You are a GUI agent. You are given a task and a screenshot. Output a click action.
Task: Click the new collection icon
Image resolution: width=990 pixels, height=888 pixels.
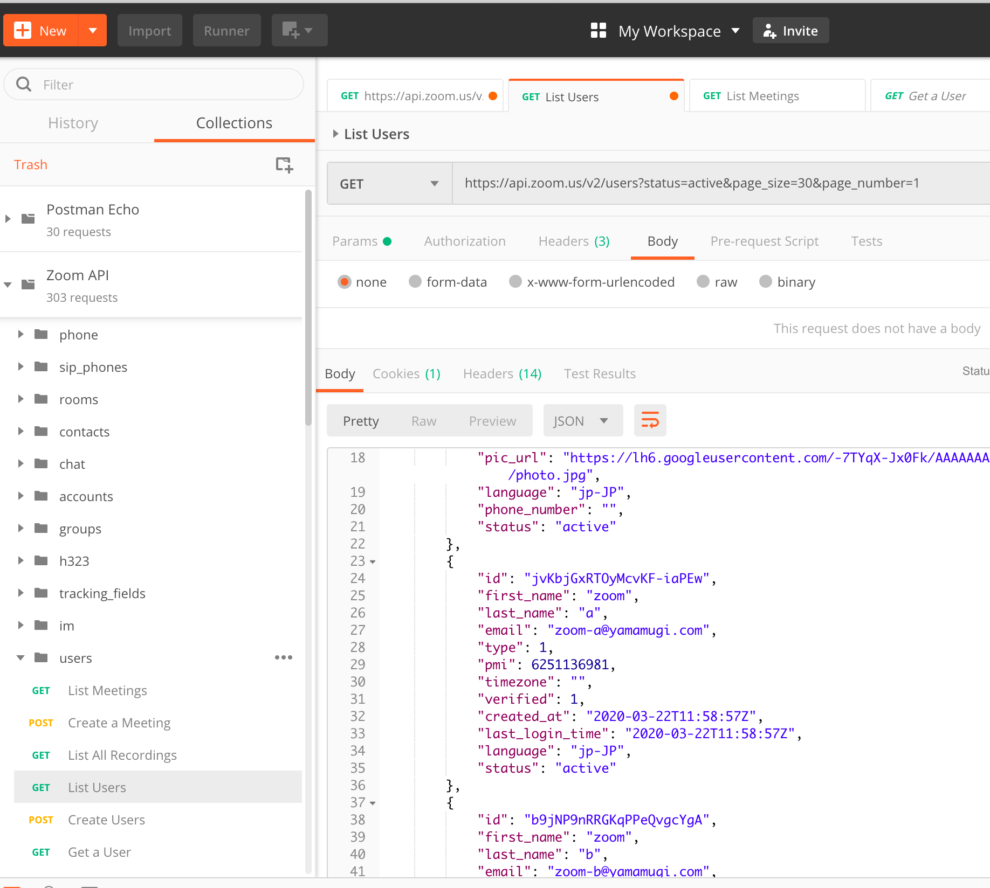[284, 164]
